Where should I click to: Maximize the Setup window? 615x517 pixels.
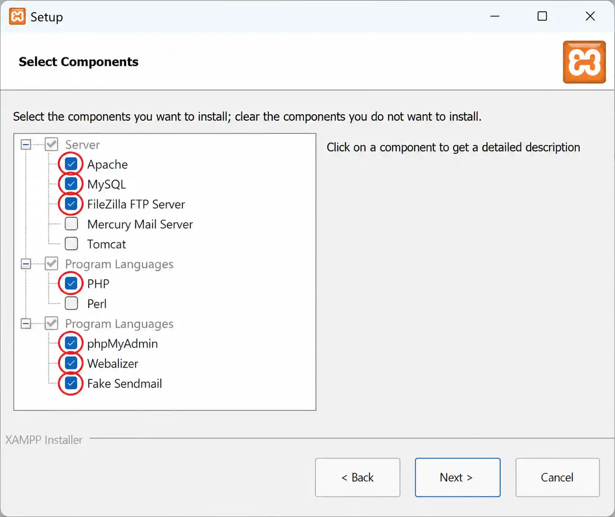(x=542, y=16)
